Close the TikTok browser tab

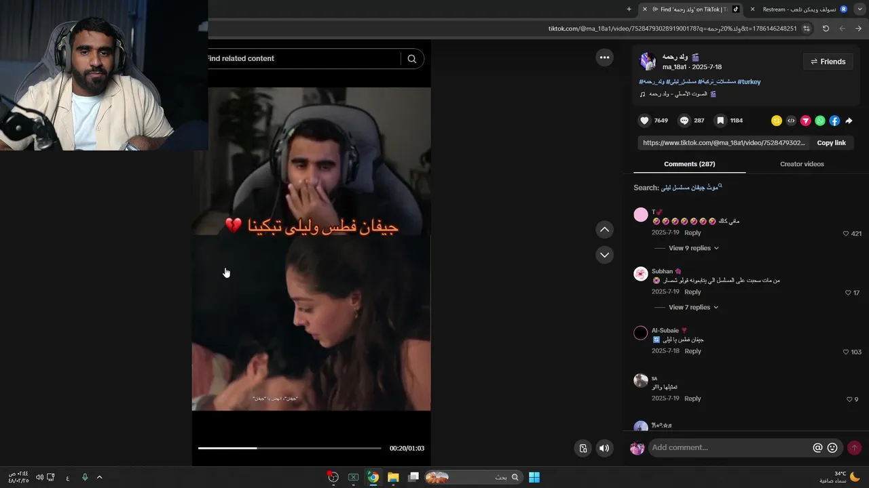coord(645,9)
